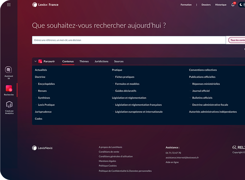Click the Lexis+ France logo
This screenshot has width=245, height=180.
click(45, 5)
